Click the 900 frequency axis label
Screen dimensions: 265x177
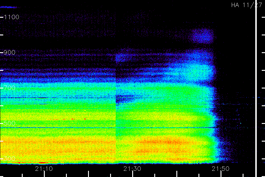(9, 53)
